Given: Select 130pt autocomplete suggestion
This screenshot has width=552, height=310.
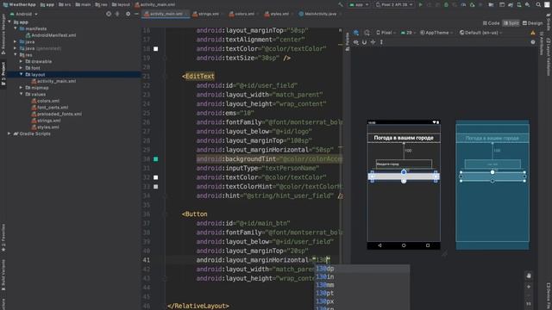Looking at the screenshot, I should tap(362, 293).
